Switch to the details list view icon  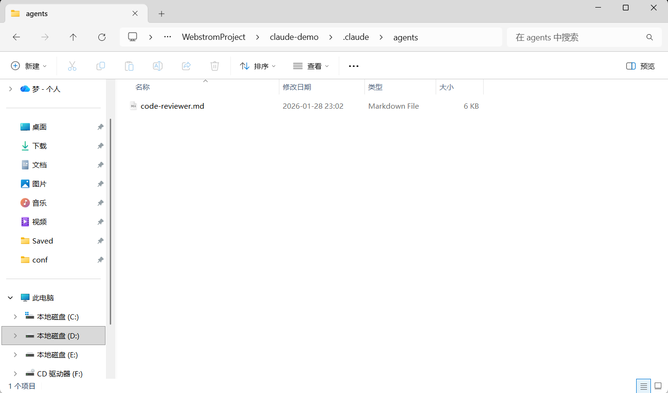click(644, 386)
